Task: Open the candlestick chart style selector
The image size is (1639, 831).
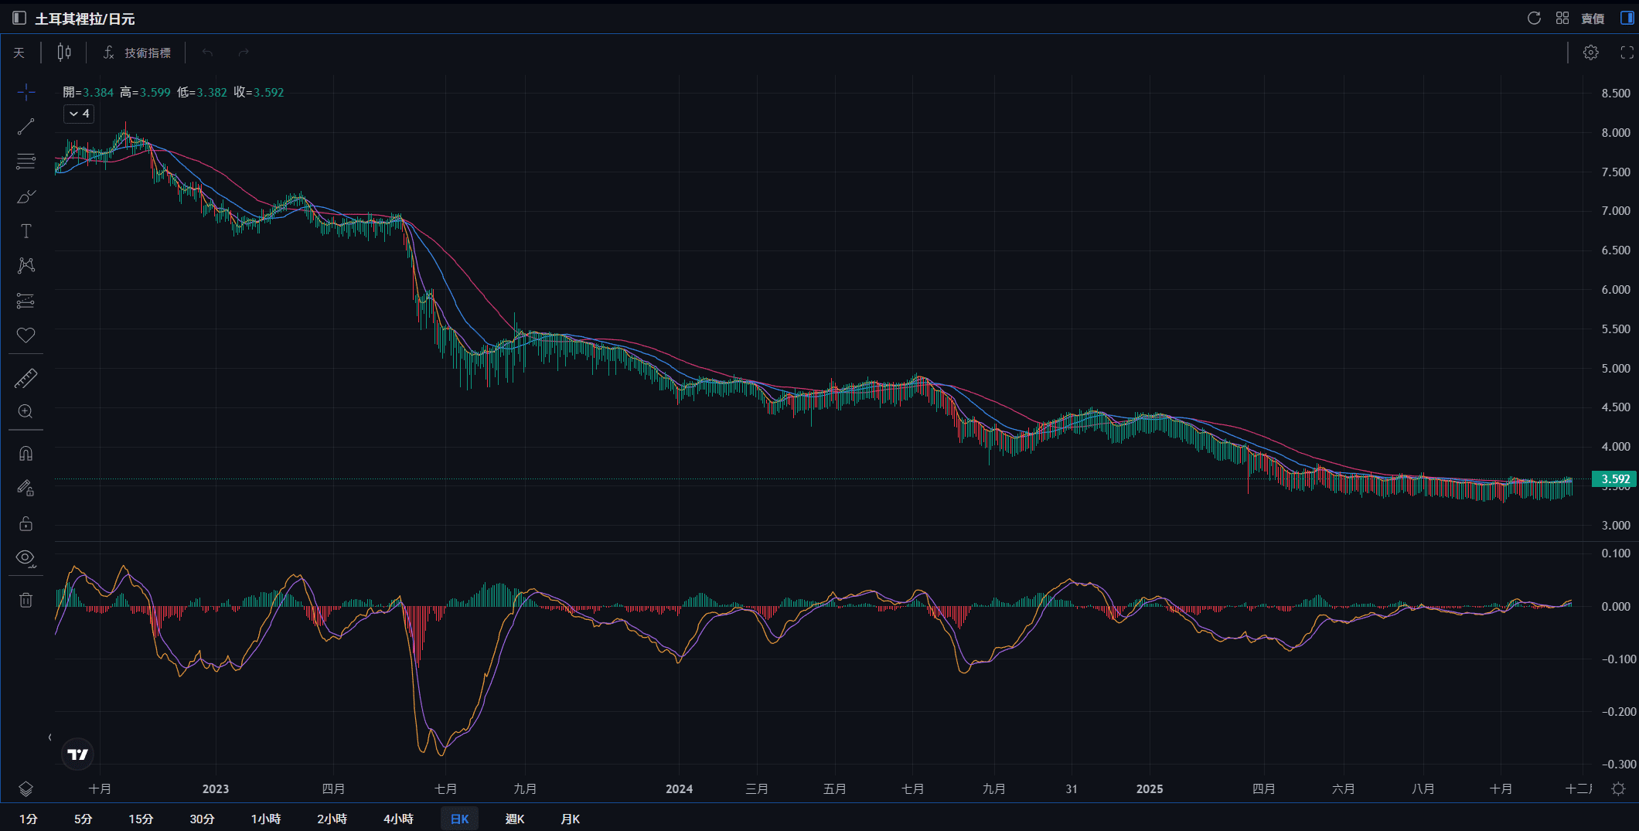Action: [64, 53]
